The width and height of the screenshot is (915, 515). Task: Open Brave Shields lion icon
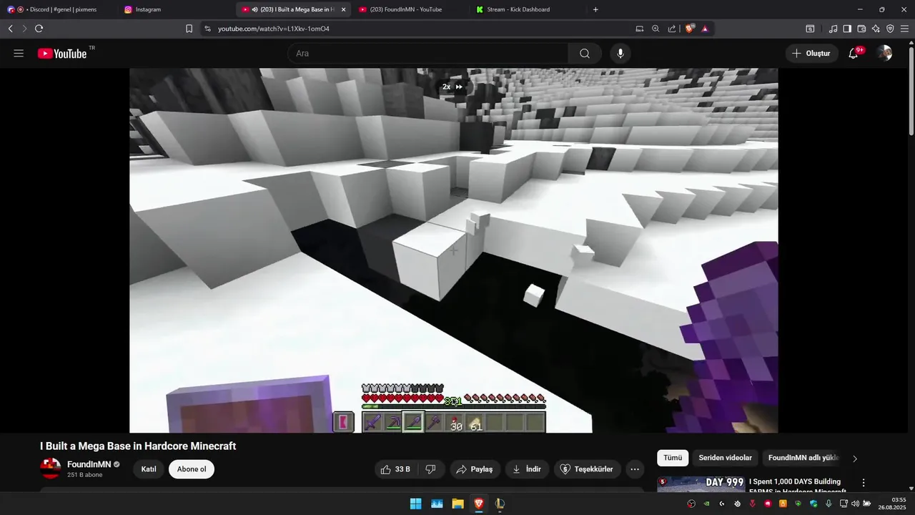tap(690, 29)
